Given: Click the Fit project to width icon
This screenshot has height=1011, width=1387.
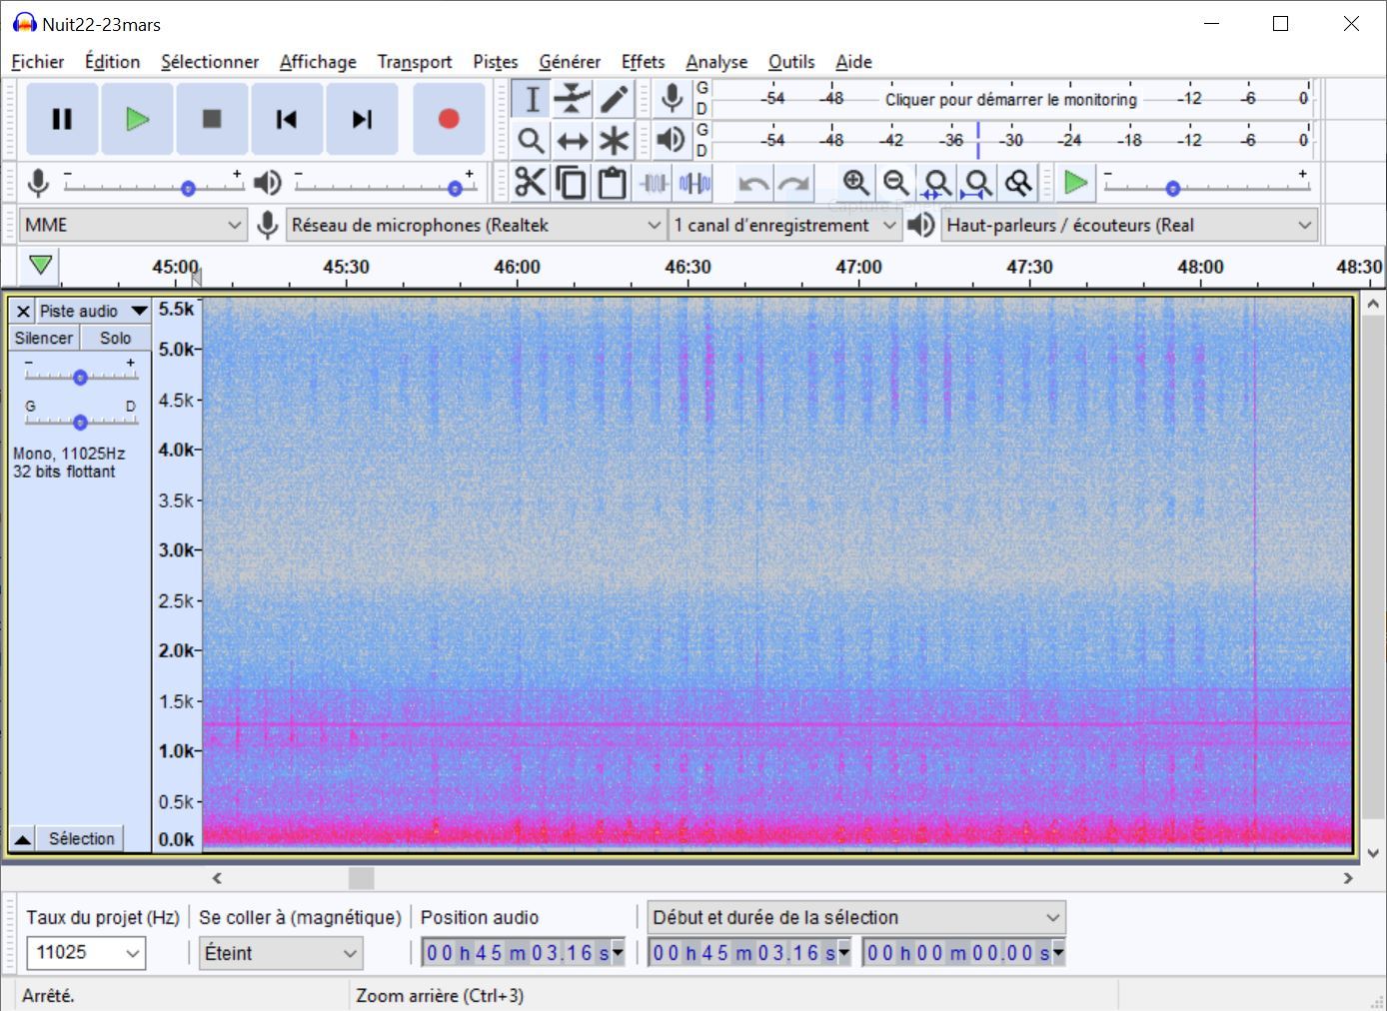Looking at the screenshot, I should tap(978, 183).
